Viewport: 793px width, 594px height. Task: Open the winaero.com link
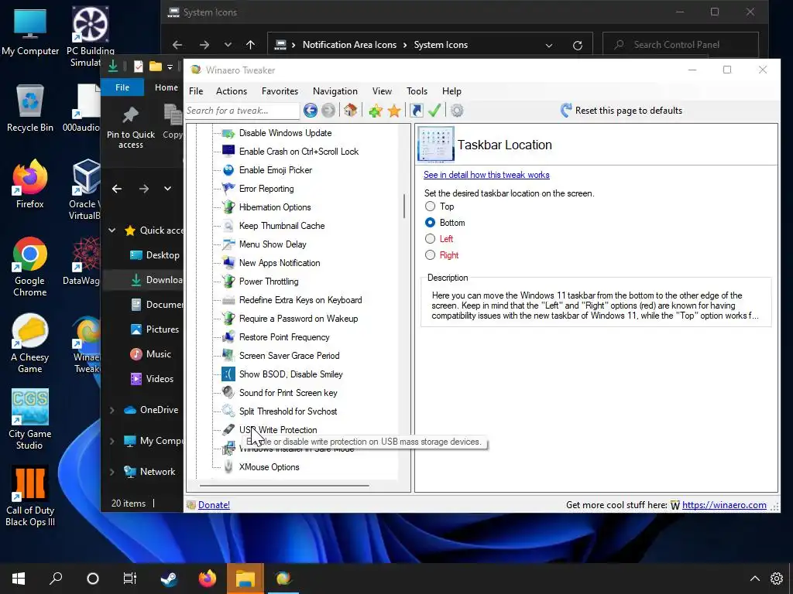(724, 504)
